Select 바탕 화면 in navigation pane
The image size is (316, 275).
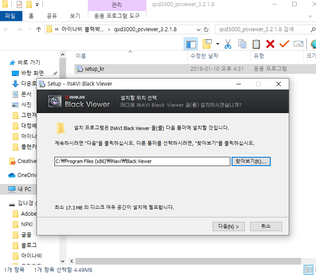32,73
